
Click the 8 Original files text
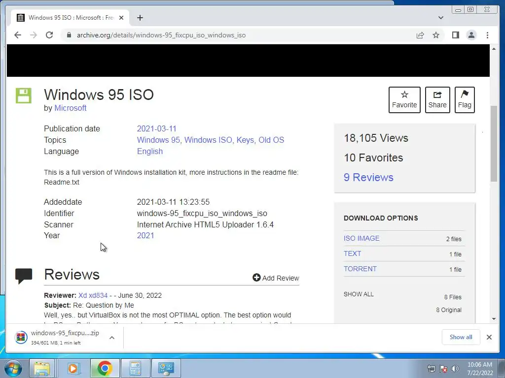pyautogui.click(x=449, y=310)
